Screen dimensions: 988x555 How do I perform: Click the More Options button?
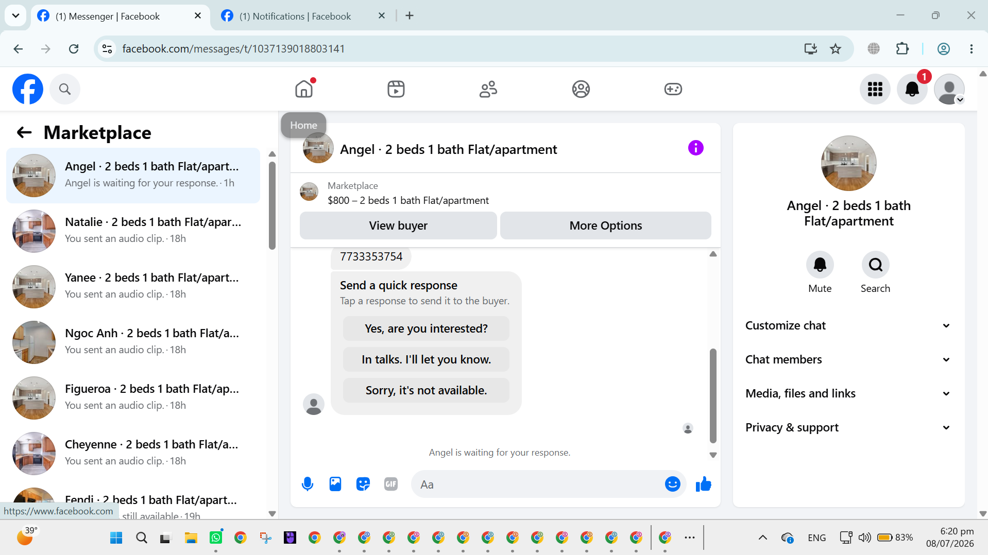[x=605, y=226]
